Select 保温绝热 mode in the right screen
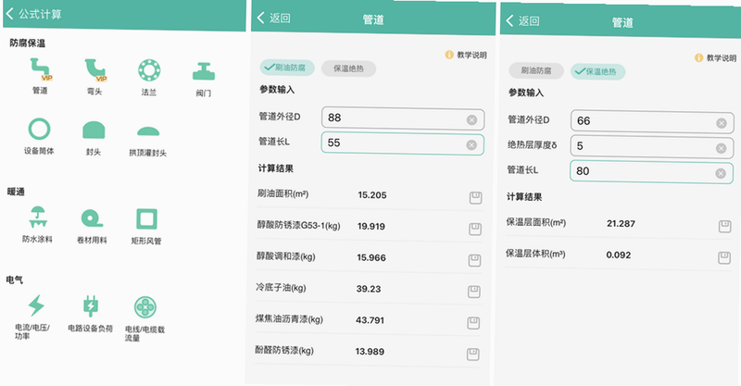The image size is (741, 386). [597, 72]
